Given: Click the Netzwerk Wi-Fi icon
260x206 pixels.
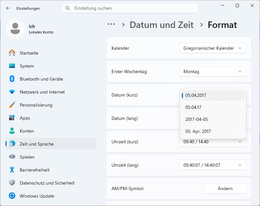Looking at the screenshot, I should [12, 92].
